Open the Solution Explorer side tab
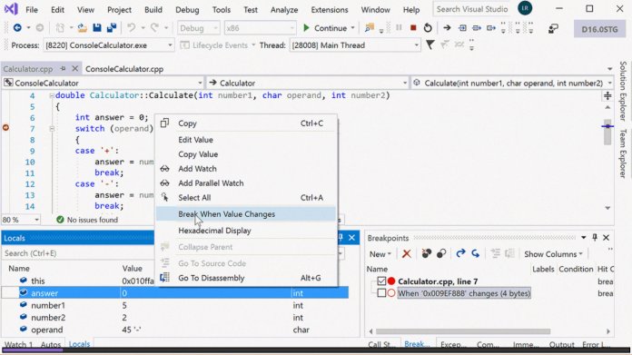The width and height of the screenshot is (632, 355). point(623,91)
